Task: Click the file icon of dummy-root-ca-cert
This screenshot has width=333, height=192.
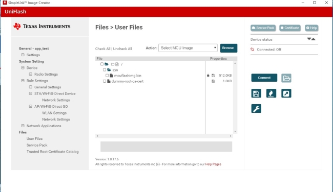Action: click(109, 81)
